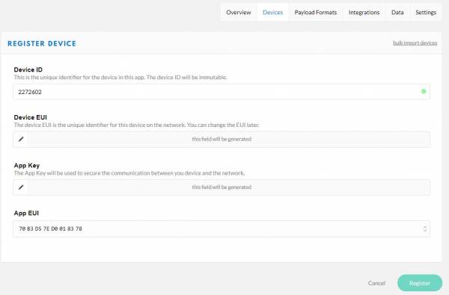Click the green Register button
Screen dimensions: 449x295
[420, 283]
